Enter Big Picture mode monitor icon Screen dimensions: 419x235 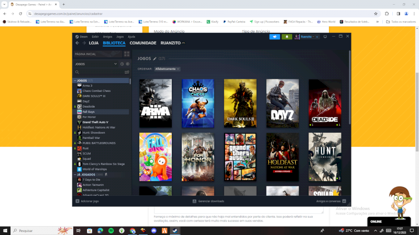(x=325, y=37)
